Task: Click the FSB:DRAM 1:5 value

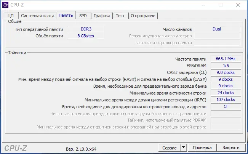Action: (x=226, y=66)
